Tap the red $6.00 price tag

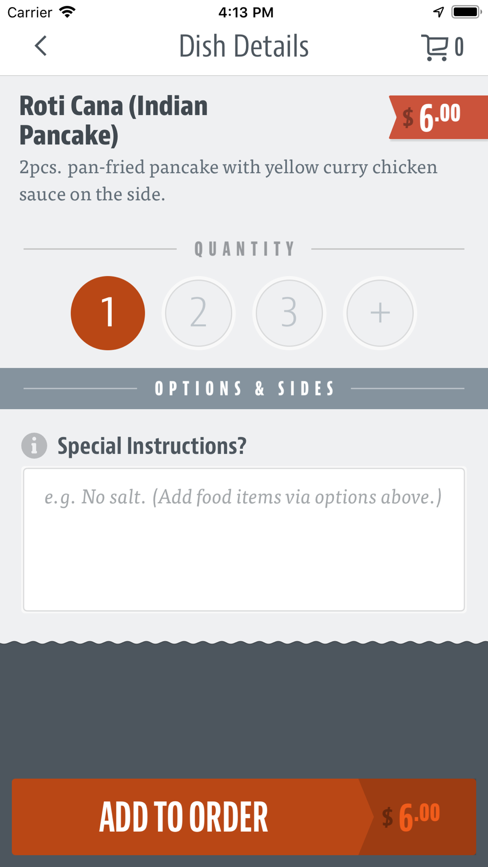pyautogui.click(x=438, y=118)
